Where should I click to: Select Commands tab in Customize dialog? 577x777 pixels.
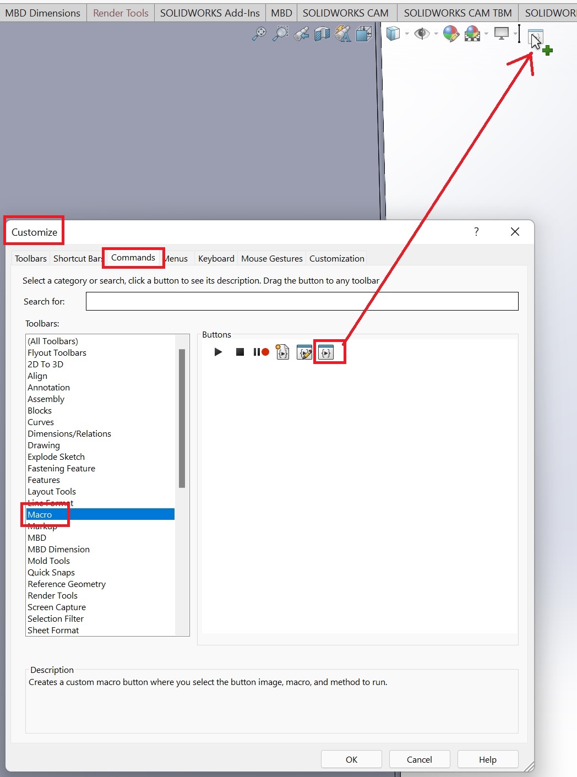click(x=133, y=257)
